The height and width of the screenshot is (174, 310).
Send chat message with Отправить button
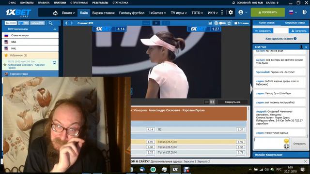coord(299,144)
